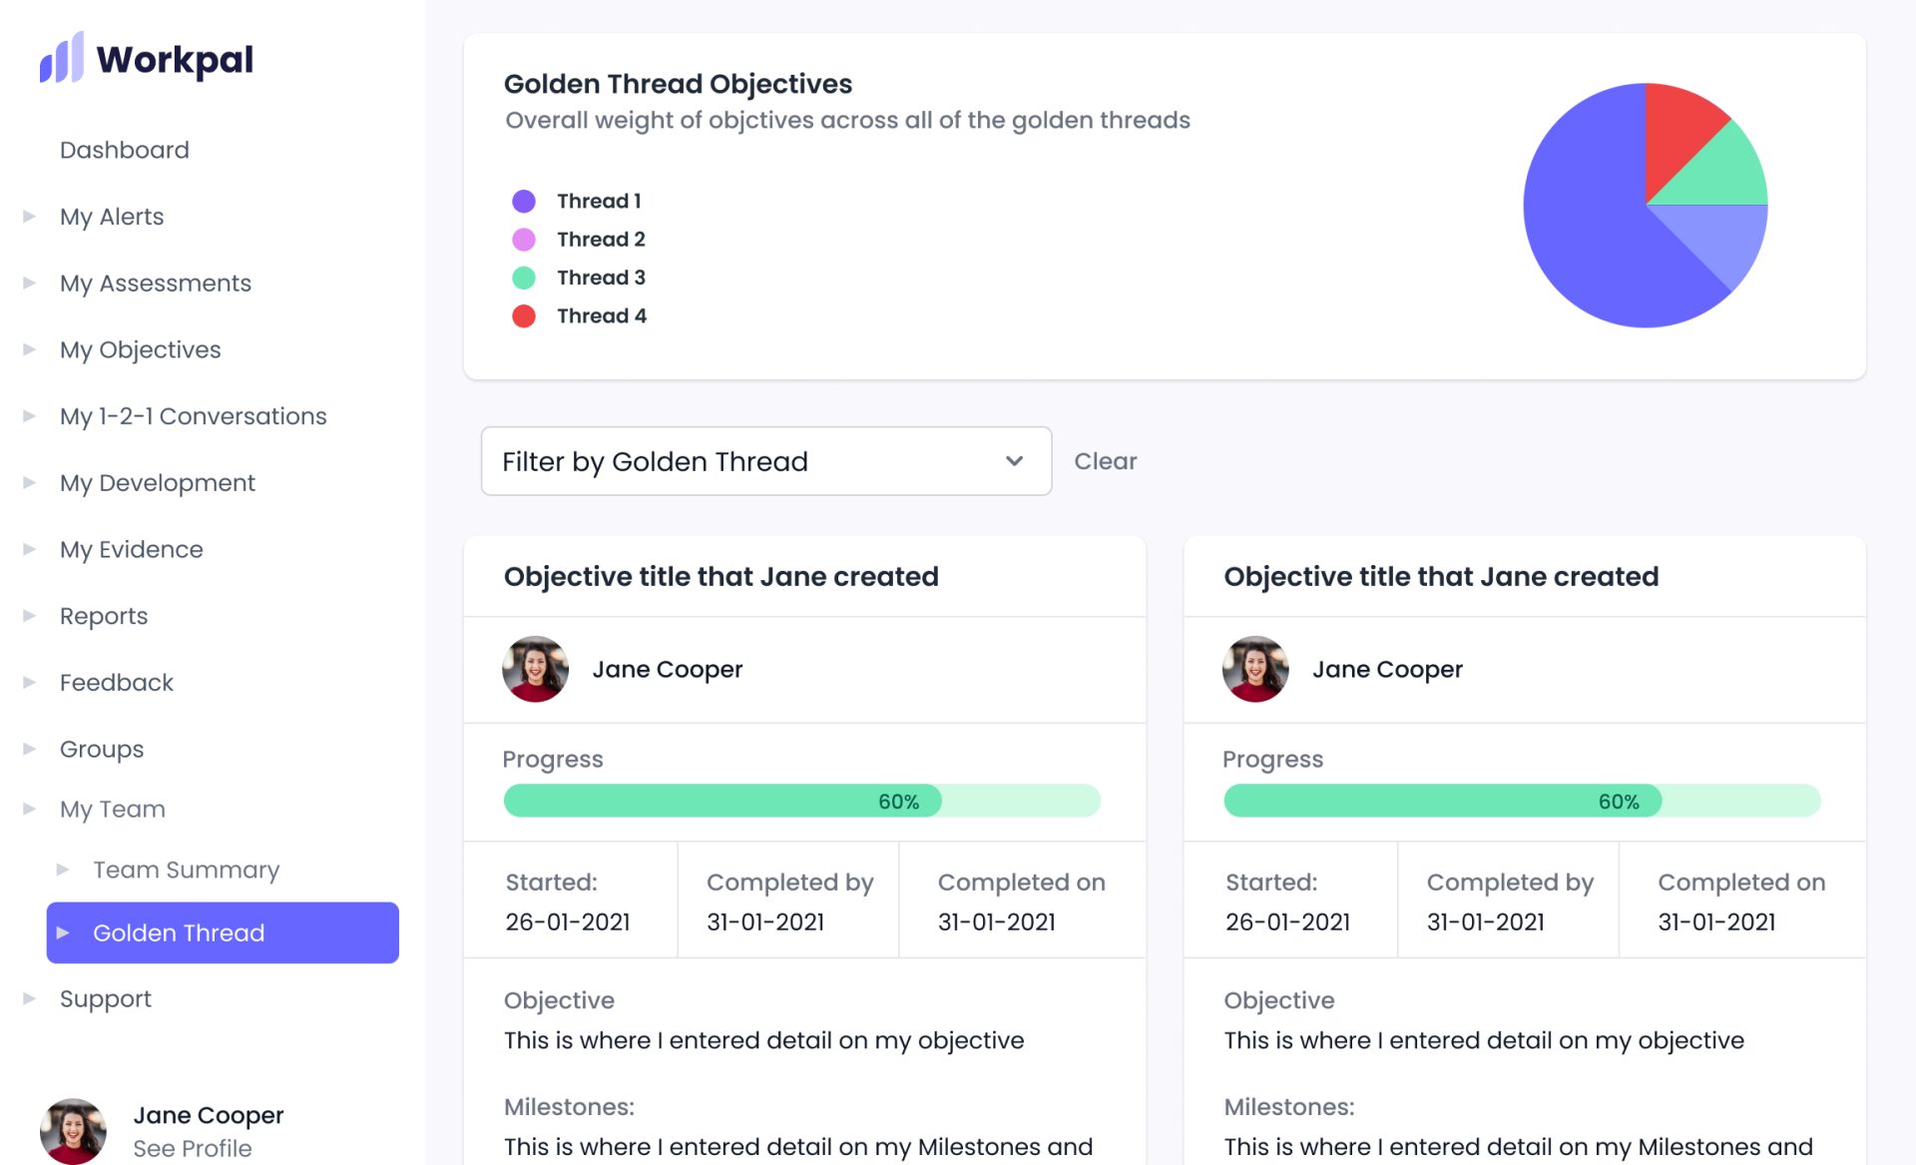Click the first objective's 60% progress bar
Screen dimensions: 1916x1165
pyautogui.click(x=801, y=801)
